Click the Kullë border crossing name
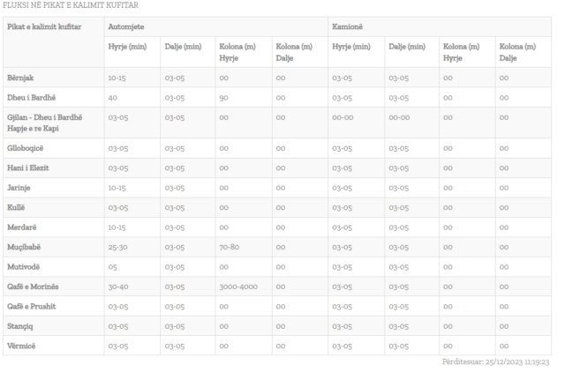The image size is (565, 372). (x=18, y=206)
